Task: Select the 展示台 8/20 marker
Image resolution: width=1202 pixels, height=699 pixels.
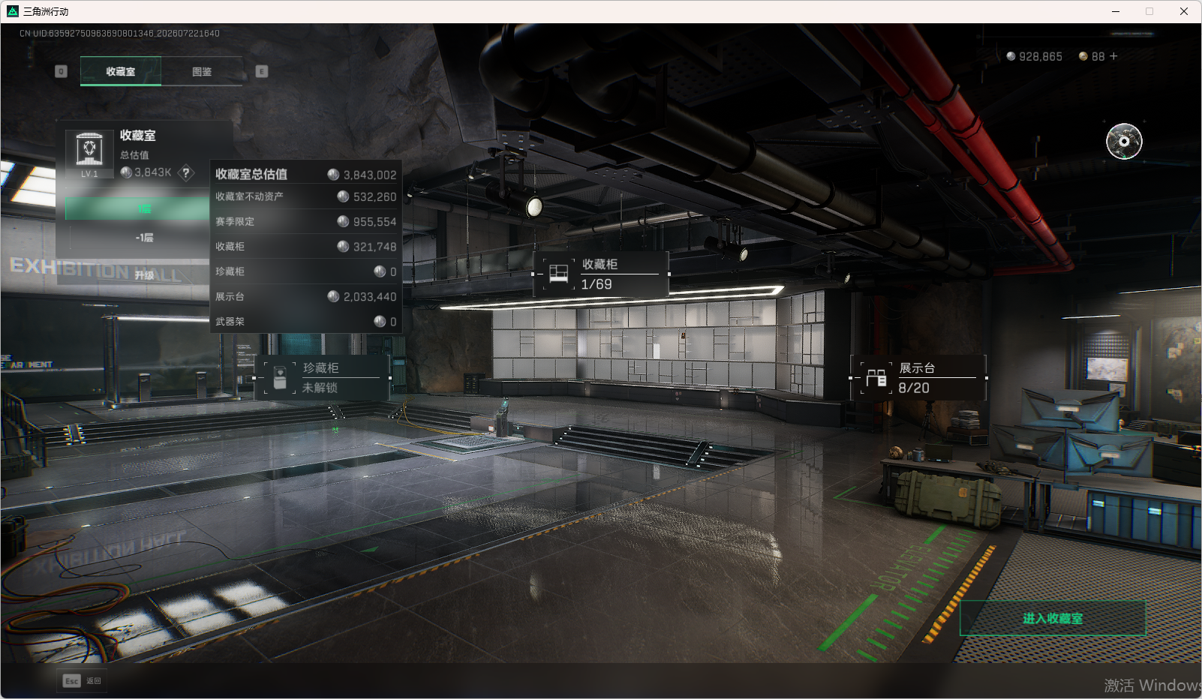Action: (918, 377)
